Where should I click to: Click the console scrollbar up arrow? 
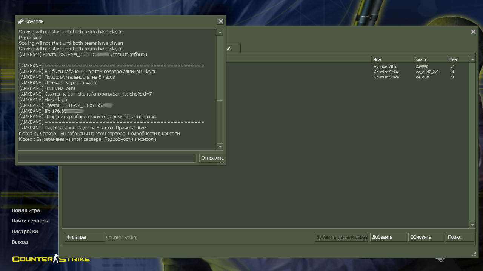[220, 32]
